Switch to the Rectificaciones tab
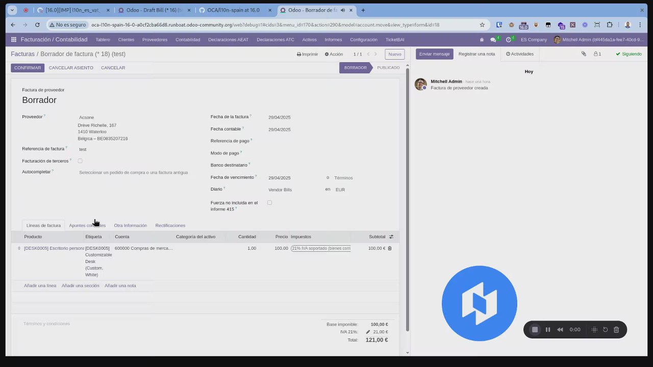 (170, 225)
